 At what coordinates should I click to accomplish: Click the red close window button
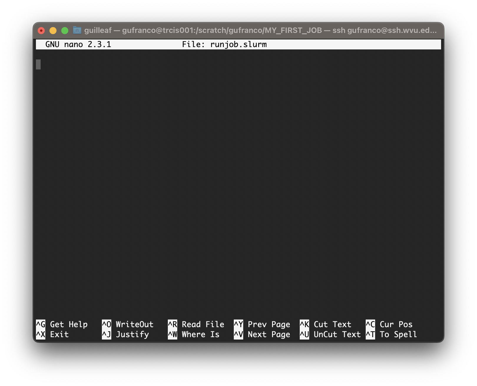pos(41,31)
